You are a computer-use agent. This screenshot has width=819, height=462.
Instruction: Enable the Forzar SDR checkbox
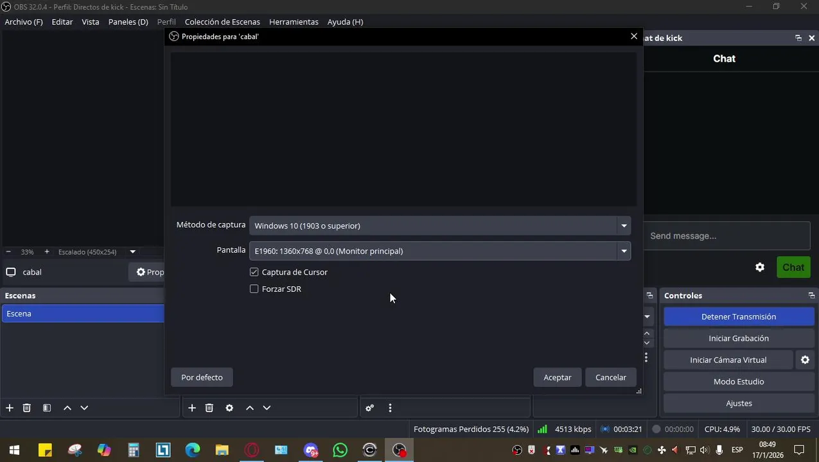pos(254,289)
